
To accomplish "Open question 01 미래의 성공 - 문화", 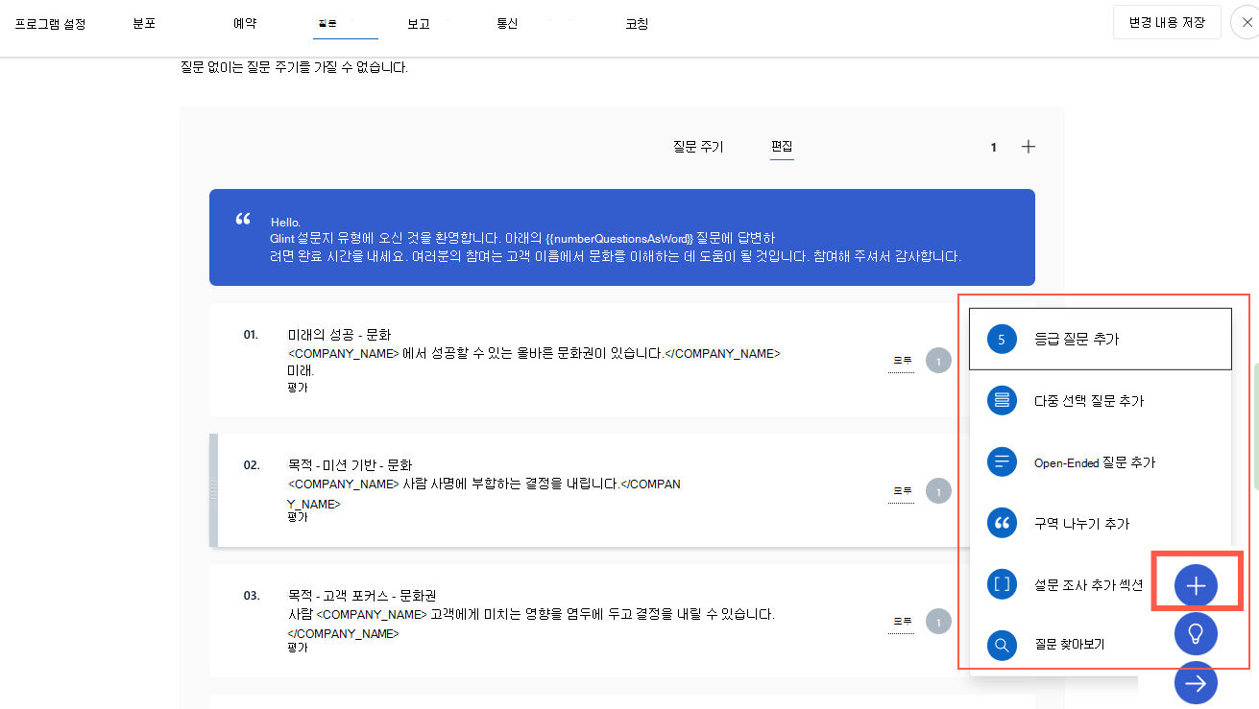I will [x=339, y=335].
